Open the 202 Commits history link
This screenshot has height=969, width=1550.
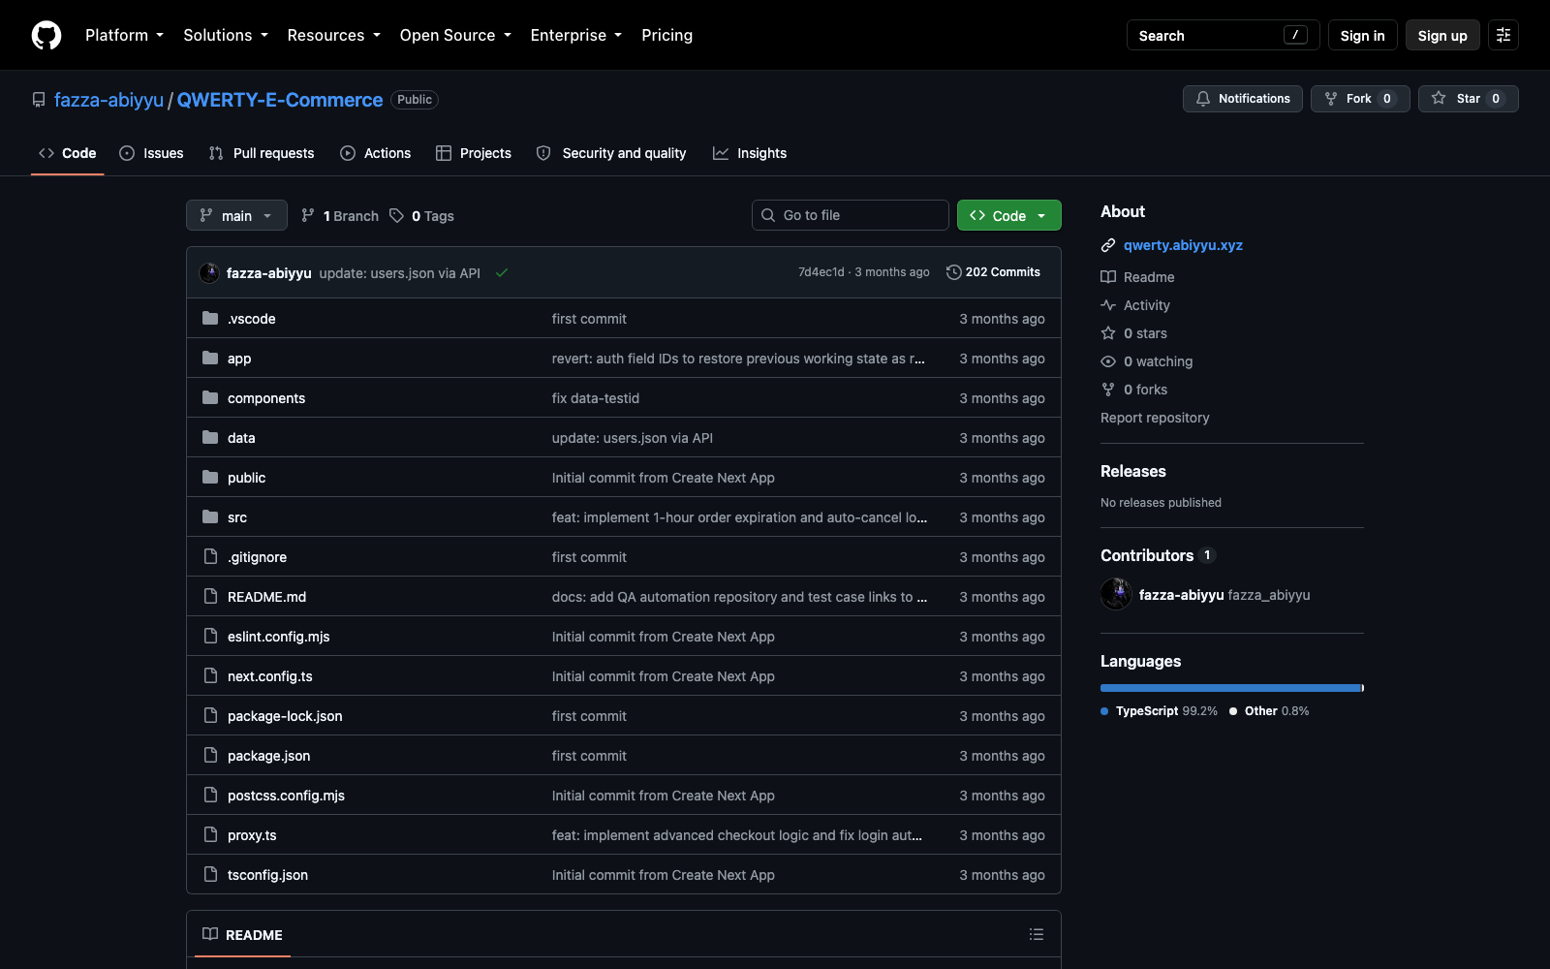tap(994, 272)
